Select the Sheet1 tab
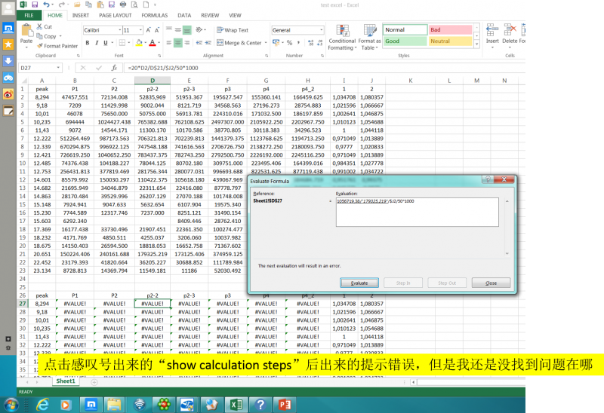The height and width of the screenshot is (413, 604). (x=66, y=381)
